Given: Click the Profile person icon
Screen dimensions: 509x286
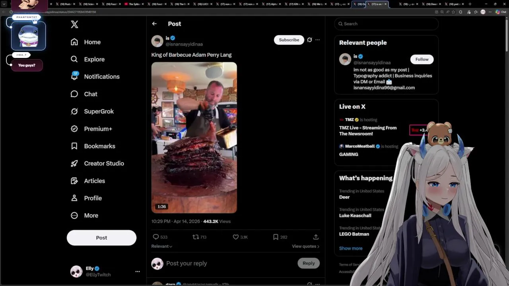Looking at the screenshot, I should point(74,198).
